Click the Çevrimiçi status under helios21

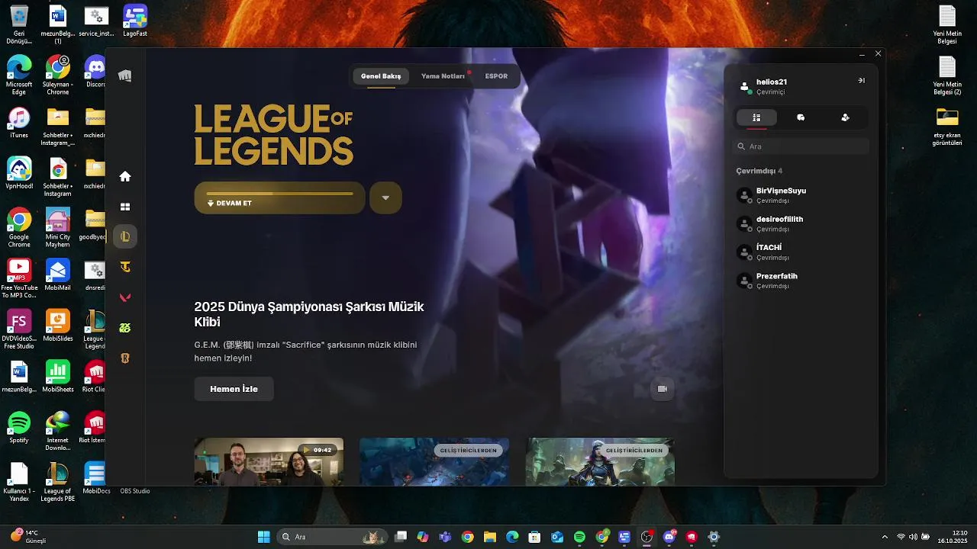click(770, 92)
